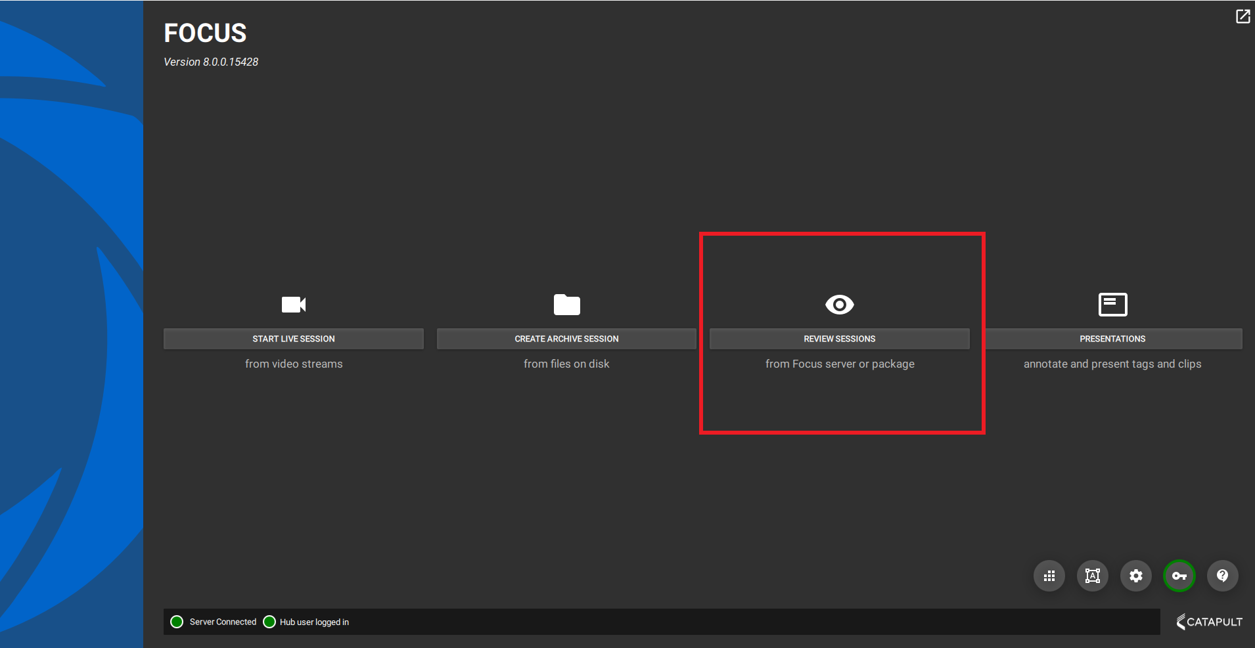
Task: Select the CREATE ARCHIVE SESSION button
Action: tap(566, 339)
